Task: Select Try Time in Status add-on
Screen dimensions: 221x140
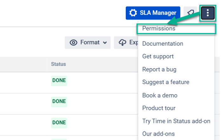Action: (x=176, y=121)
